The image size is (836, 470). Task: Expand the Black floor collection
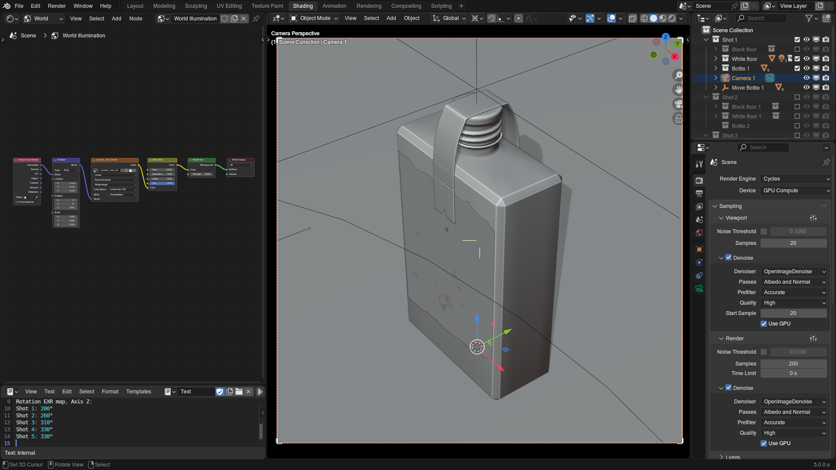click(715, 49)
